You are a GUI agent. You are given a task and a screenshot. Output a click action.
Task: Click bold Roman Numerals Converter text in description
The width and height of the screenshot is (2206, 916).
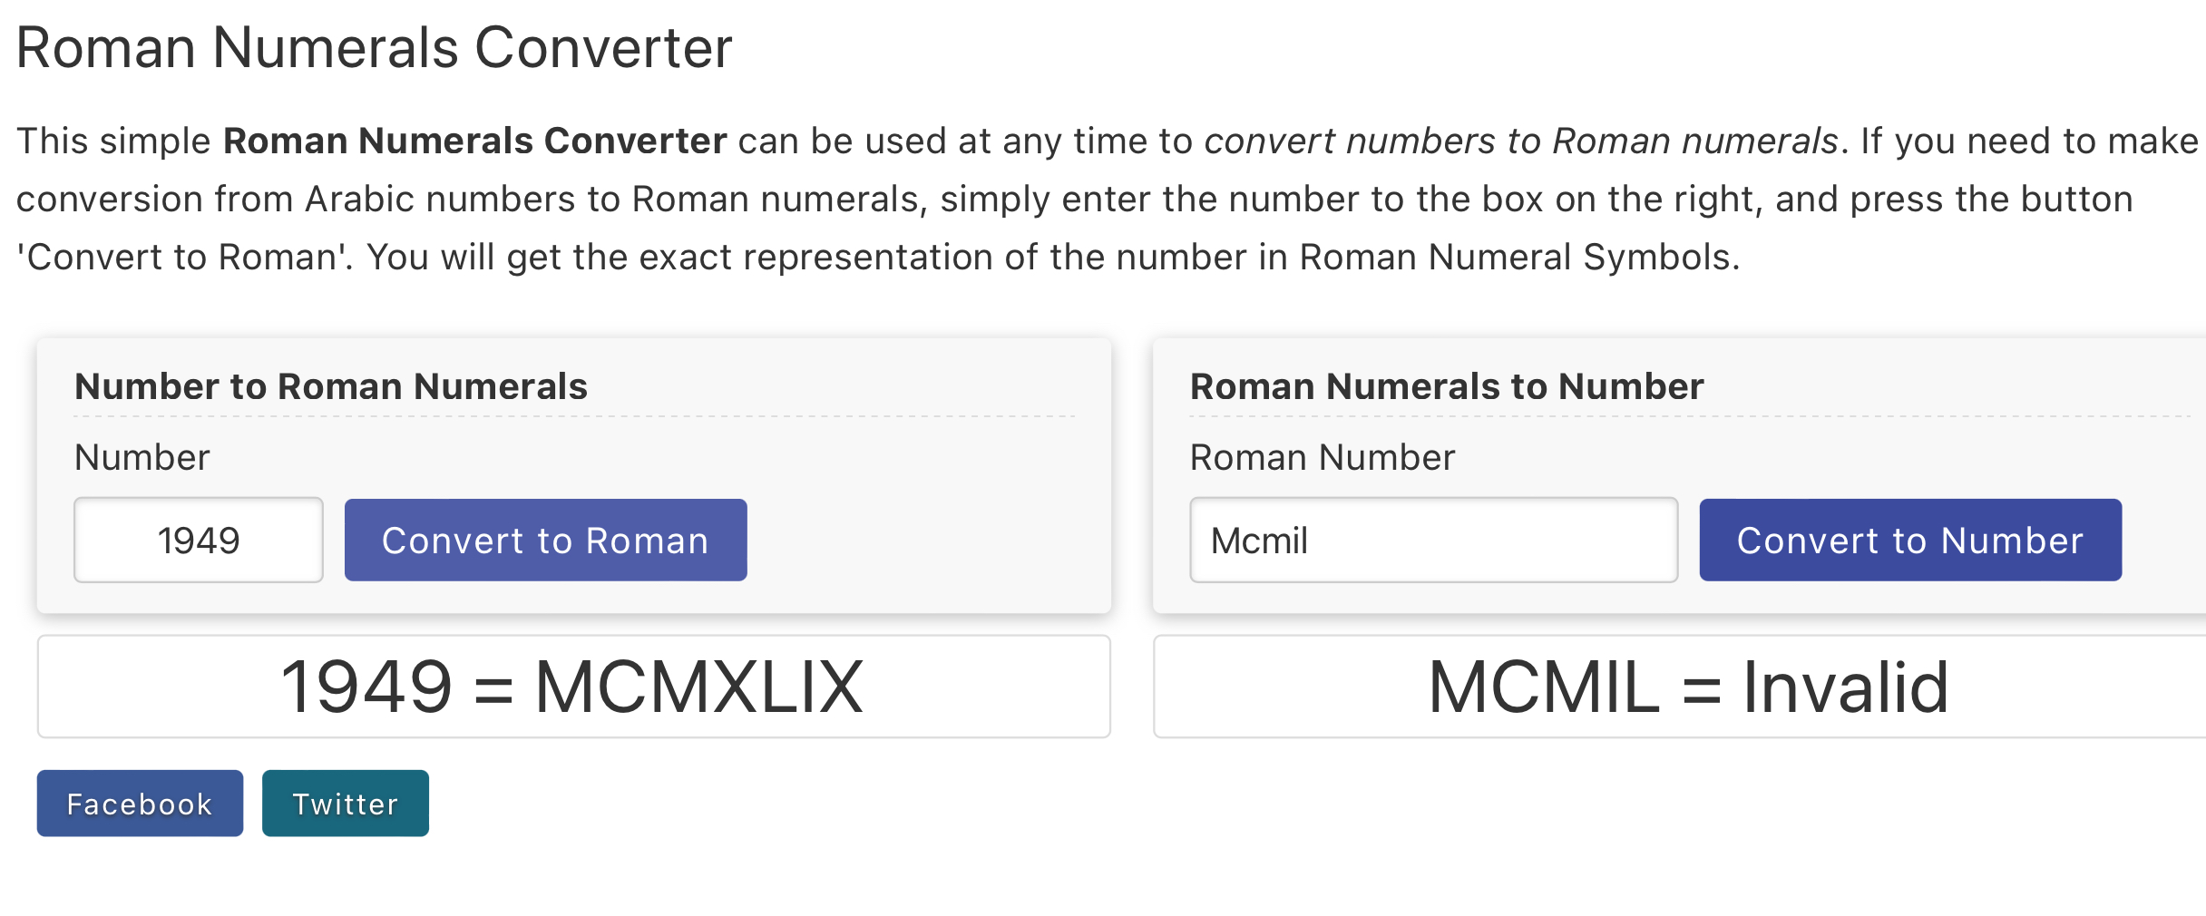tap(475, 141)
